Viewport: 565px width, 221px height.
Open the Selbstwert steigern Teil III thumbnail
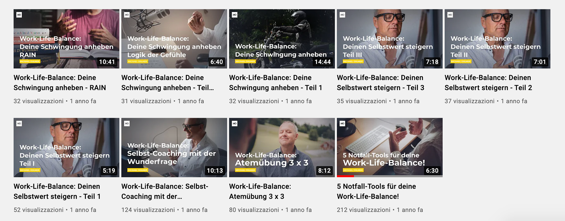[390, 39]
